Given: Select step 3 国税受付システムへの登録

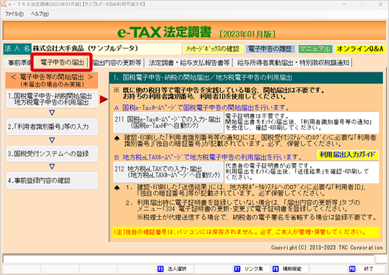Looking at the screenshot, I should click(x=52, y=154).
